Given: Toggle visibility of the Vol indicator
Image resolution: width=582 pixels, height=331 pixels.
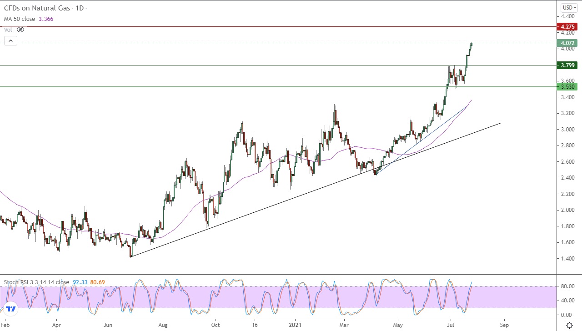Looking at the screenshot, I should [x=20, y=30].
